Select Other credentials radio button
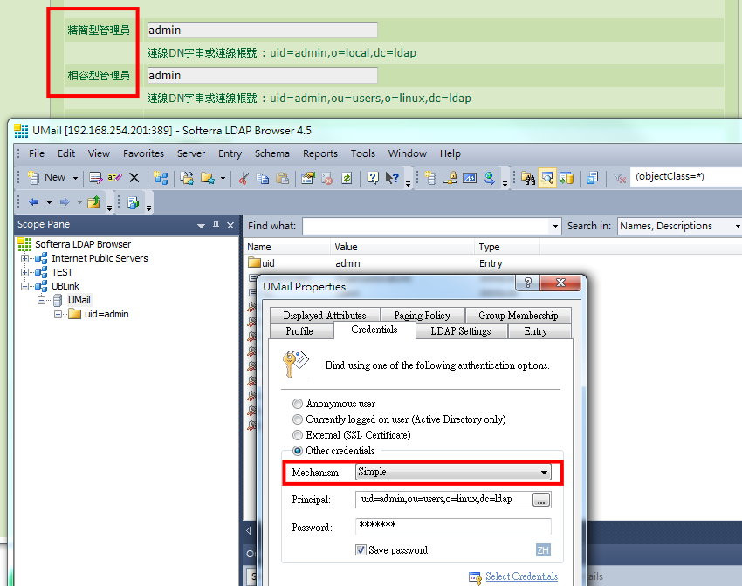Screen dimensions: 742x586 [297, 450]
